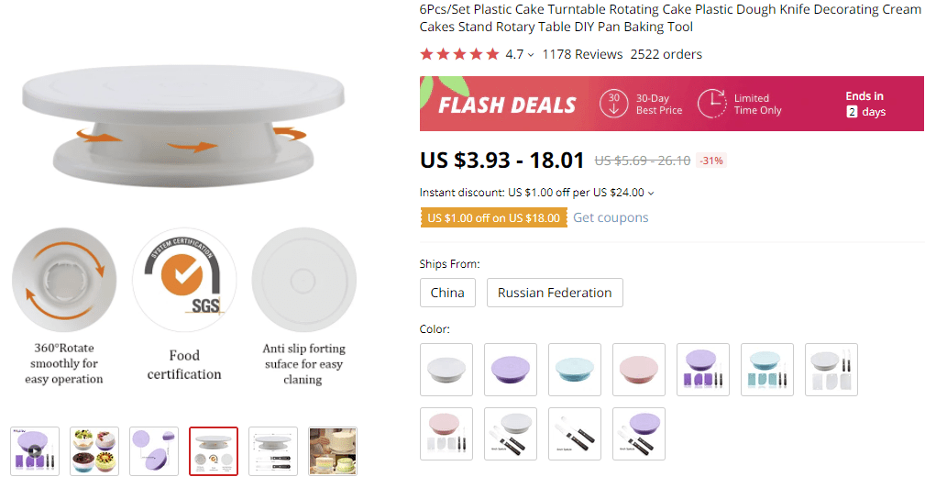Choose the blue turntable color option

click(x=575, y=370)
